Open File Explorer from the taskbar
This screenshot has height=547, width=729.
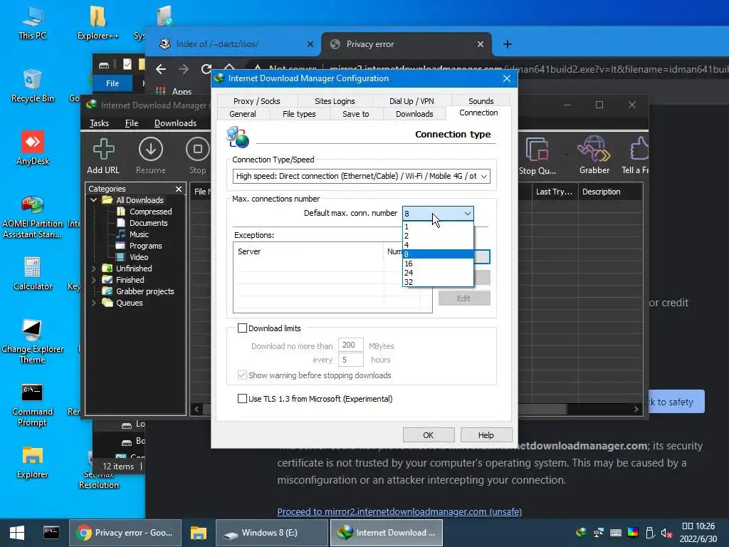tap(199, 533)
